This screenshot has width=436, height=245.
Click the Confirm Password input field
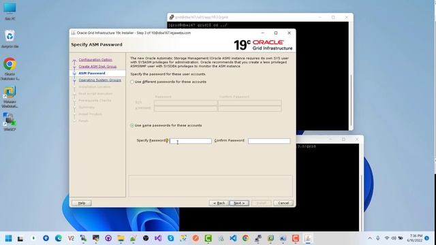269,141
